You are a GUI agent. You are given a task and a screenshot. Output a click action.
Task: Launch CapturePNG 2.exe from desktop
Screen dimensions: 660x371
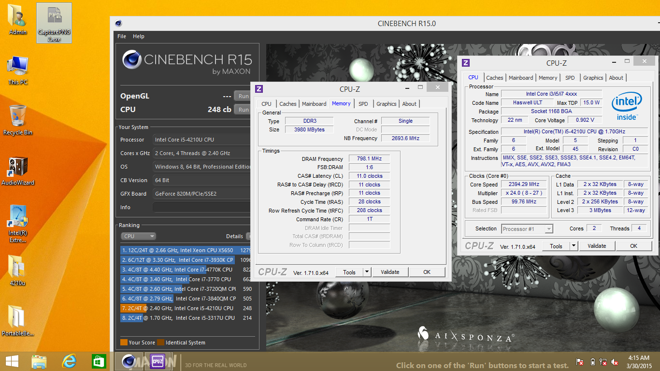[x=54, y=23]
